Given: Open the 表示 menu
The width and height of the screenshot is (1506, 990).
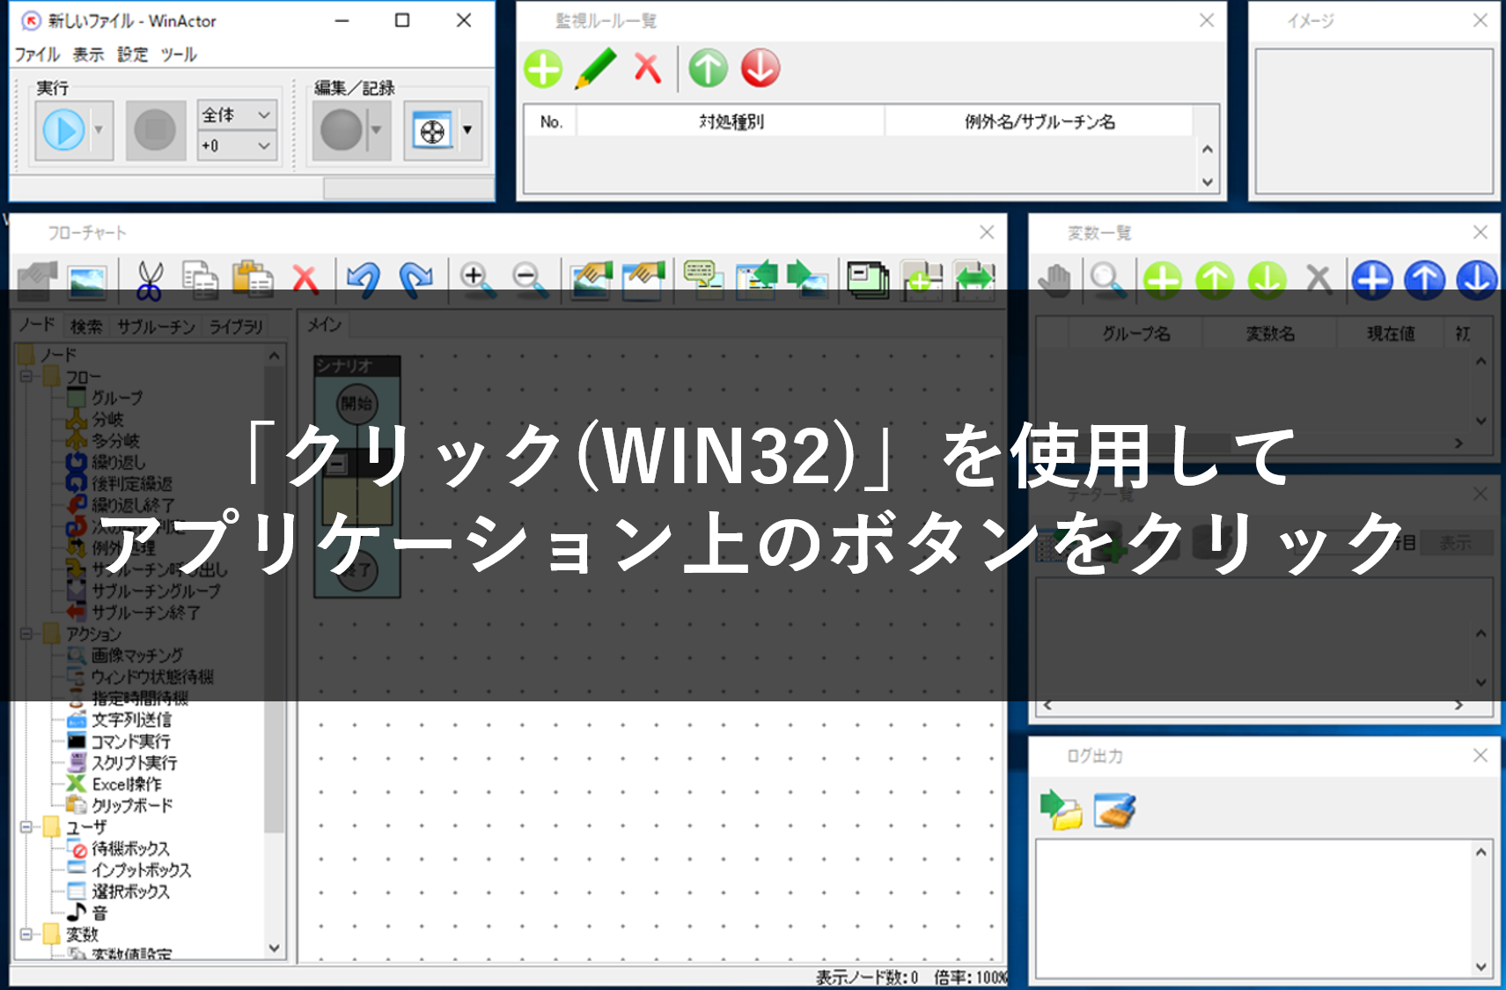Looking at the screenshot, I should pyautogui.click(x=88, y=55).
